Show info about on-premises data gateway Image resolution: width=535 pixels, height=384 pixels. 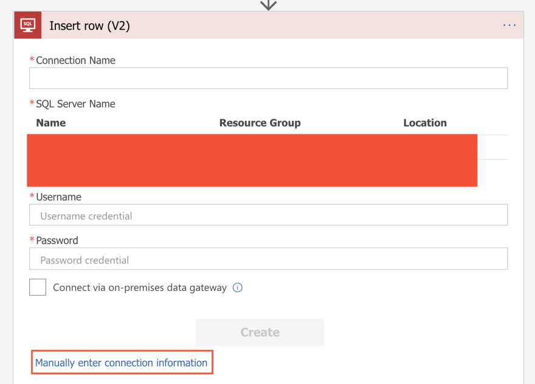click(238, 288)
